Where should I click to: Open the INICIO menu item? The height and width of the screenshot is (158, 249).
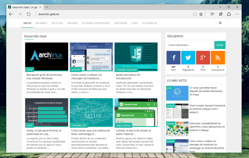(27, 23)
